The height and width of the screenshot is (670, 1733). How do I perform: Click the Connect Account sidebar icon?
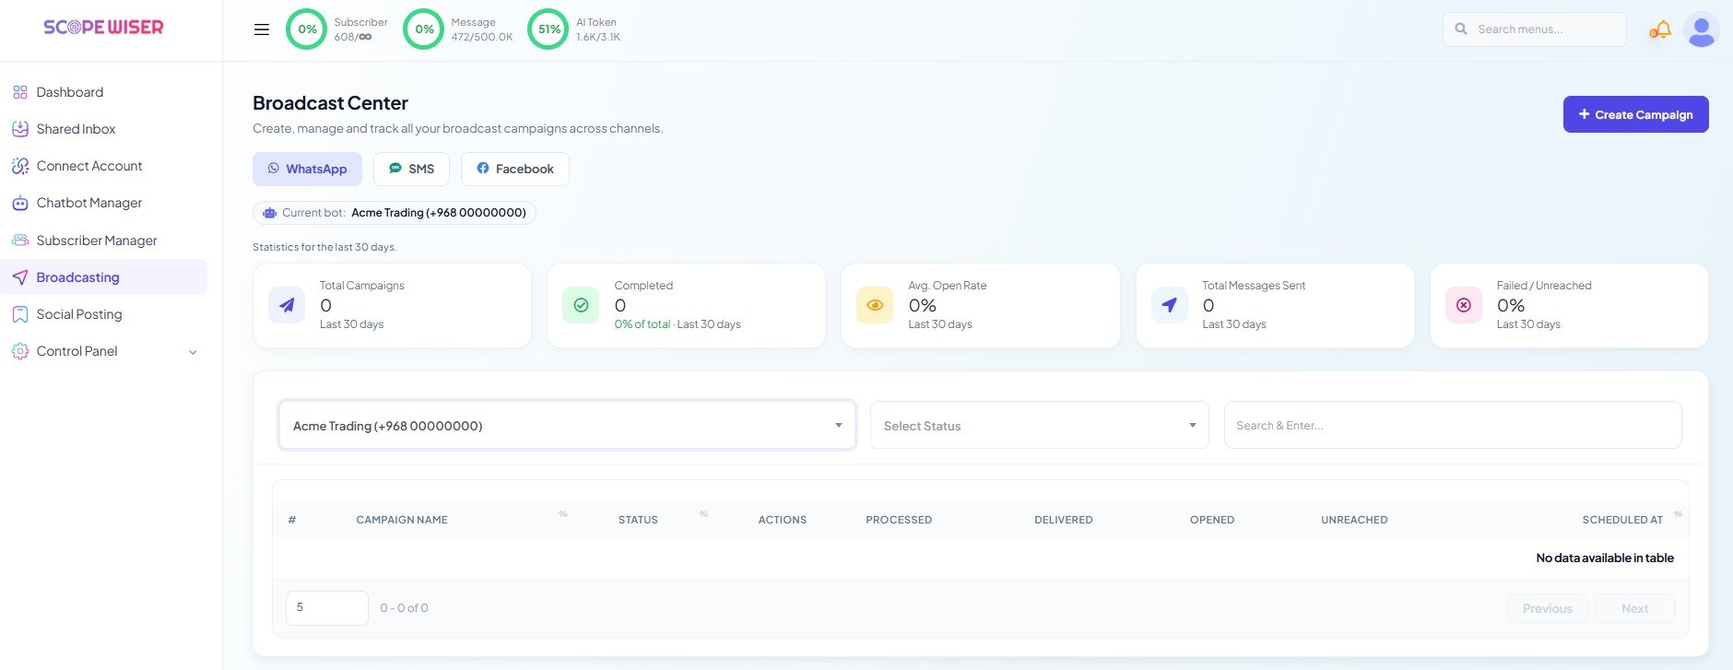pyautogui.click(x=20, y=166)
